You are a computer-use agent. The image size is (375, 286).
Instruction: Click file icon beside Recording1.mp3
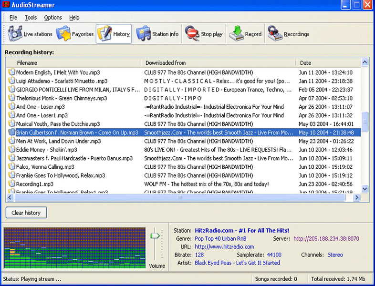pyautogui.click(x=11, y=184)
